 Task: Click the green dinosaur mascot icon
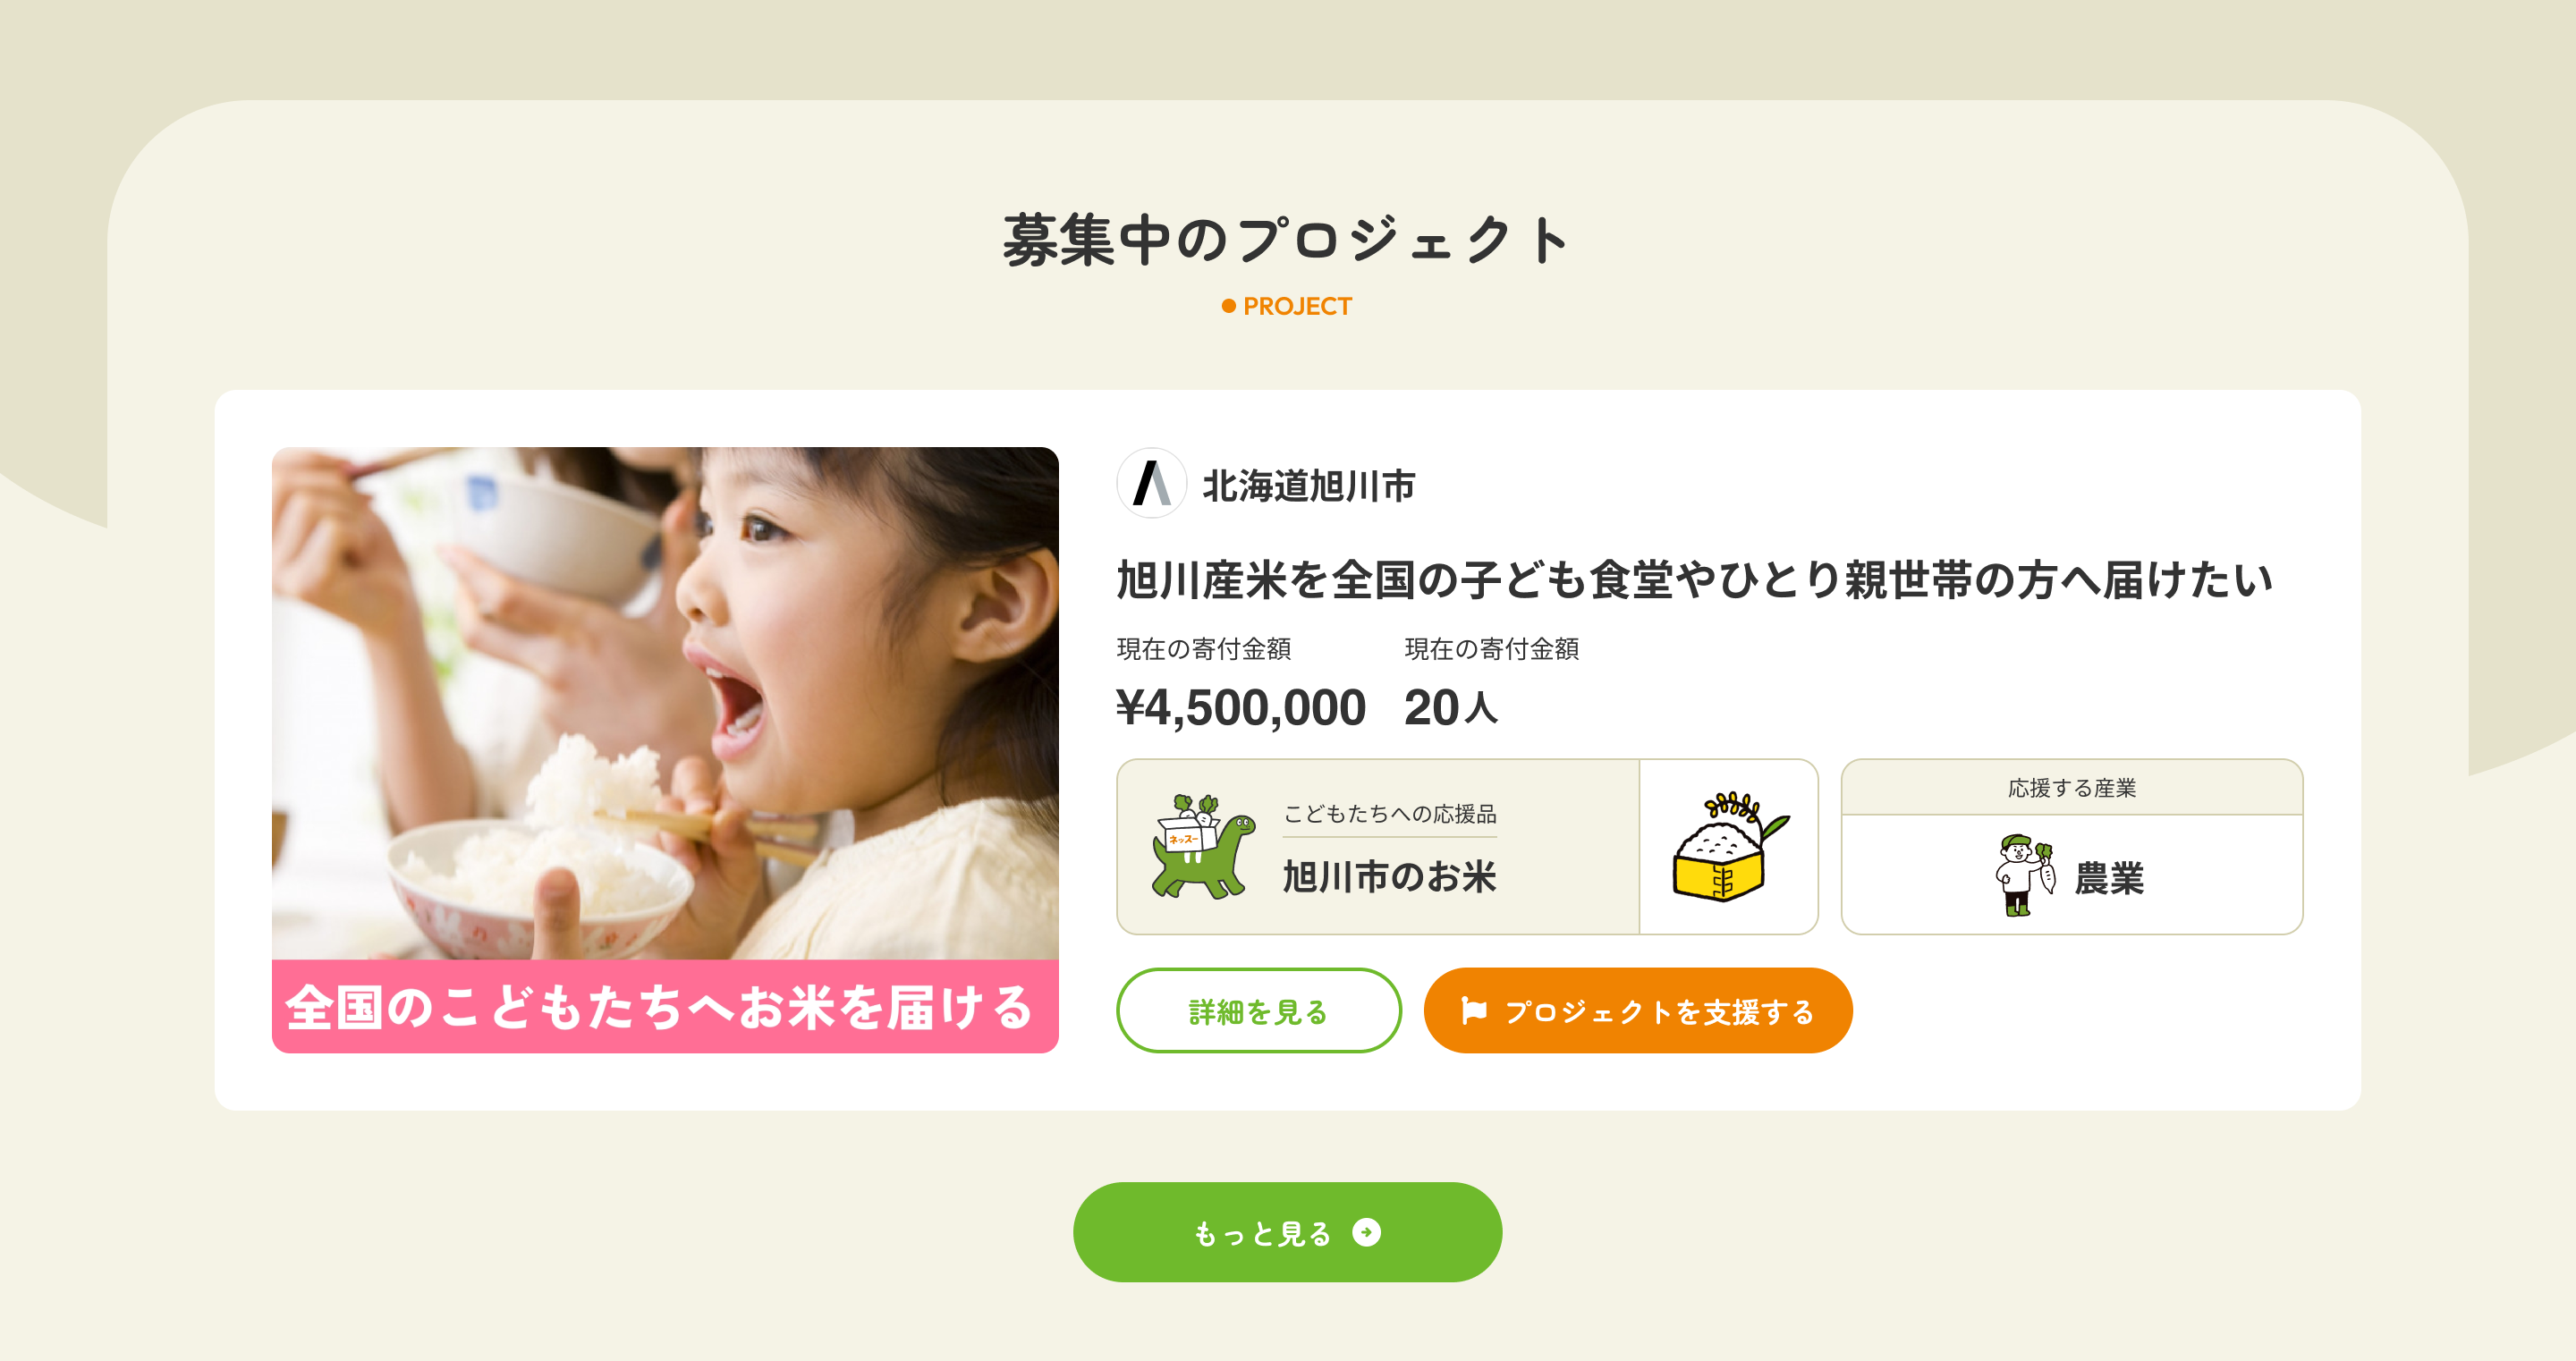tap(1203, 847)
